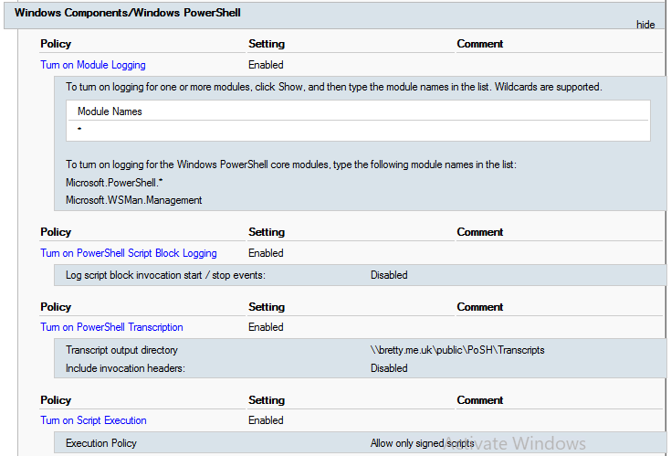Image resolution: width=671 pixels, height=456 pixels.
Task: Collapse the Windows Components/Windows PowerShell section header
Action: tap(128, 13)
